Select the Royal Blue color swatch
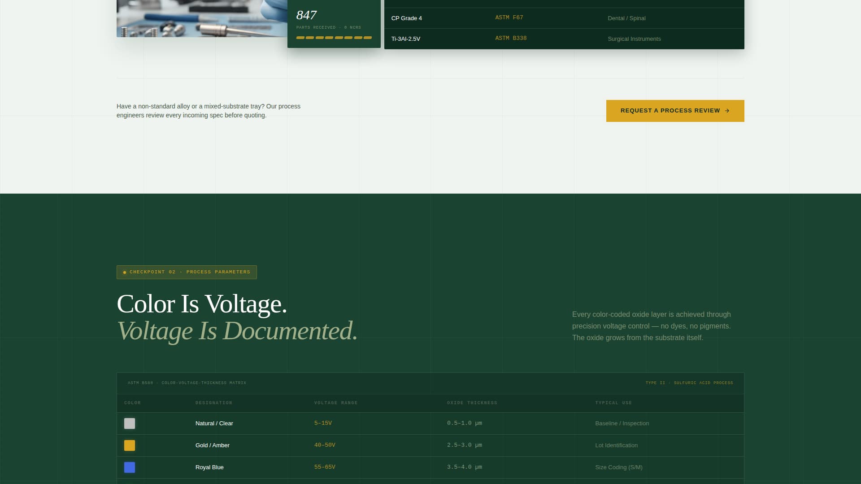Viewport: 861px width, 484px height. click(130, 467)
